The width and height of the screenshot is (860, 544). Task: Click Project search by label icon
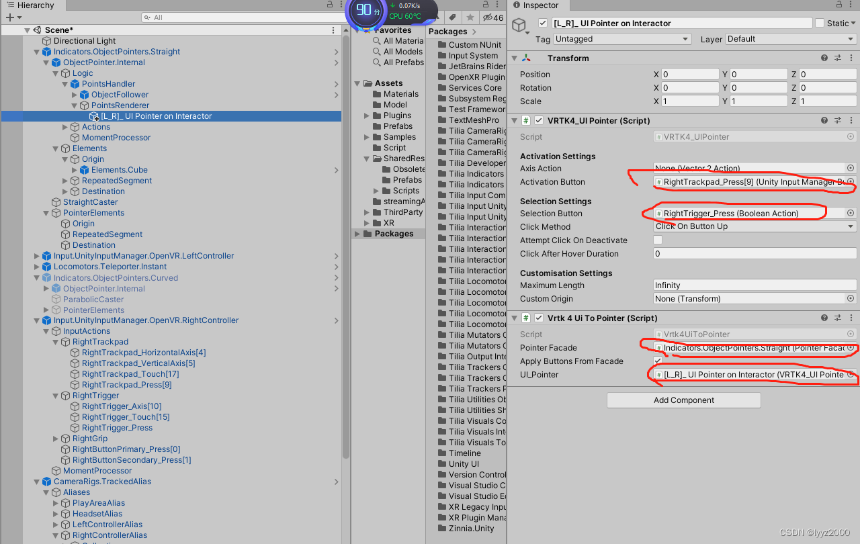coord(453,17)
